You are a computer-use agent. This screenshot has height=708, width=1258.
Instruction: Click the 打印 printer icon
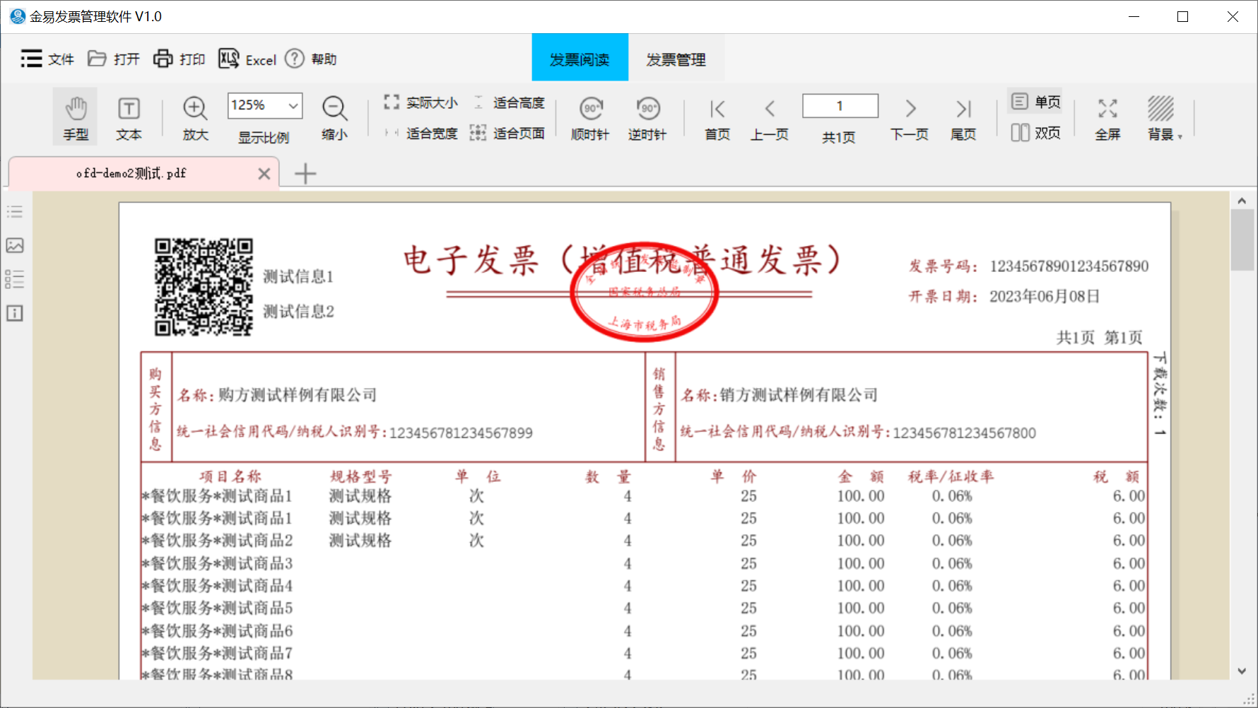tap(163, 59)
